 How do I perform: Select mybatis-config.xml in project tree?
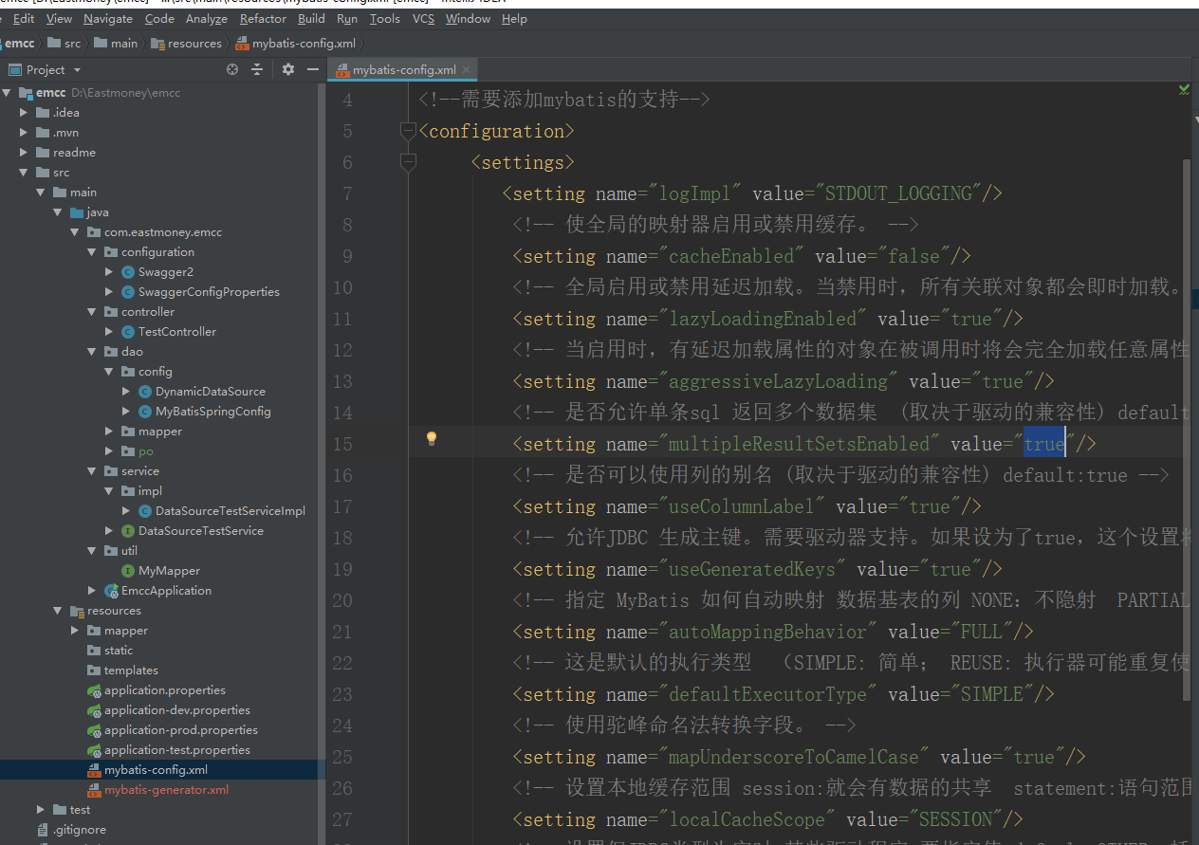(156, 770)
